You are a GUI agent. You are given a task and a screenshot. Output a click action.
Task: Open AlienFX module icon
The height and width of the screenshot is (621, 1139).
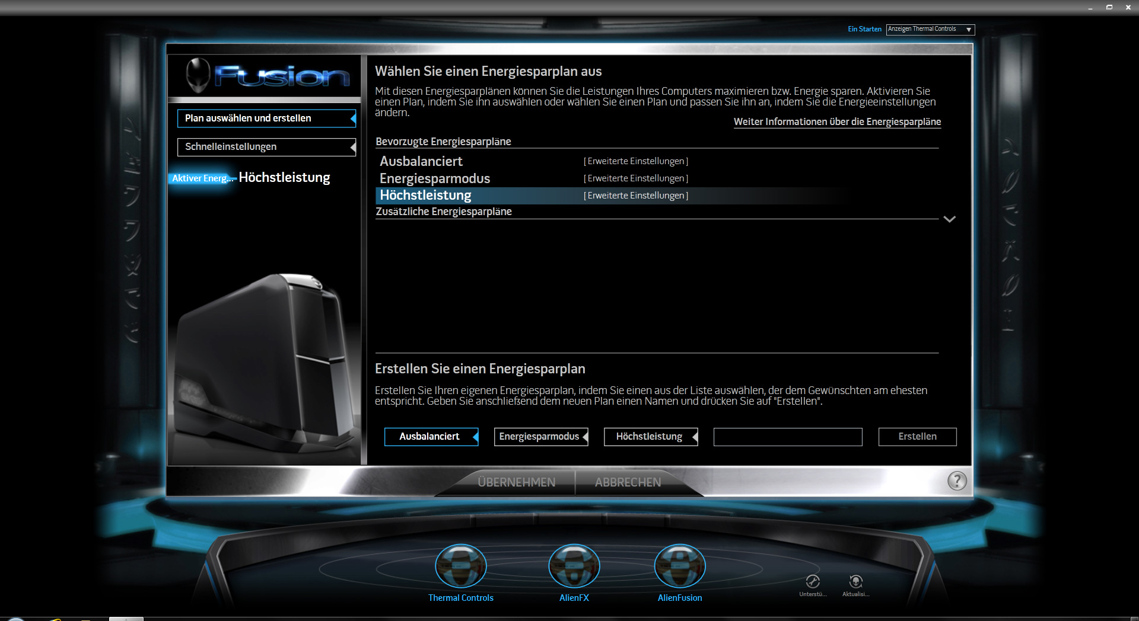tap(574, 566)
